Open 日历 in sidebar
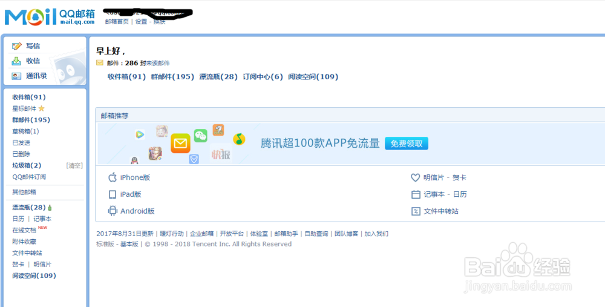 tap(18, 219)
